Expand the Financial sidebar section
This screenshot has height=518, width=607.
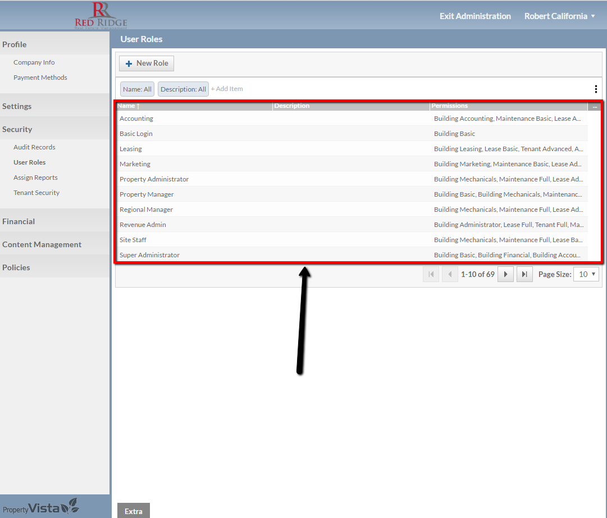[19, 221]
